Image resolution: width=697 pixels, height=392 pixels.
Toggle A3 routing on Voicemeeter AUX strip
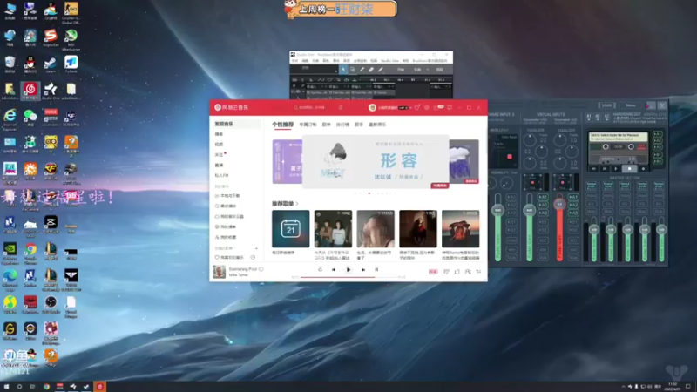tap(573, 213)
